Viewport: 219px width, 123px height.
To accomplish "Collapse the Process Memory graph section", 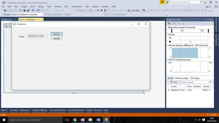I will pyautogui.click(x=168, y=45).
